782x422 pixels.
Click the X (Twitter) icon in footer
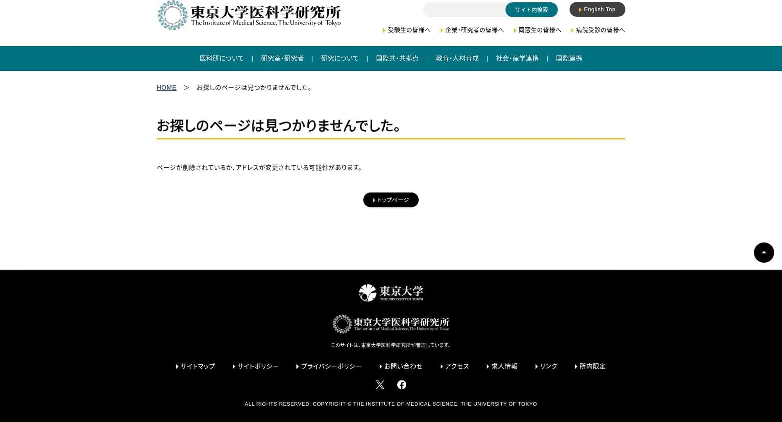[x=380, y=385]
